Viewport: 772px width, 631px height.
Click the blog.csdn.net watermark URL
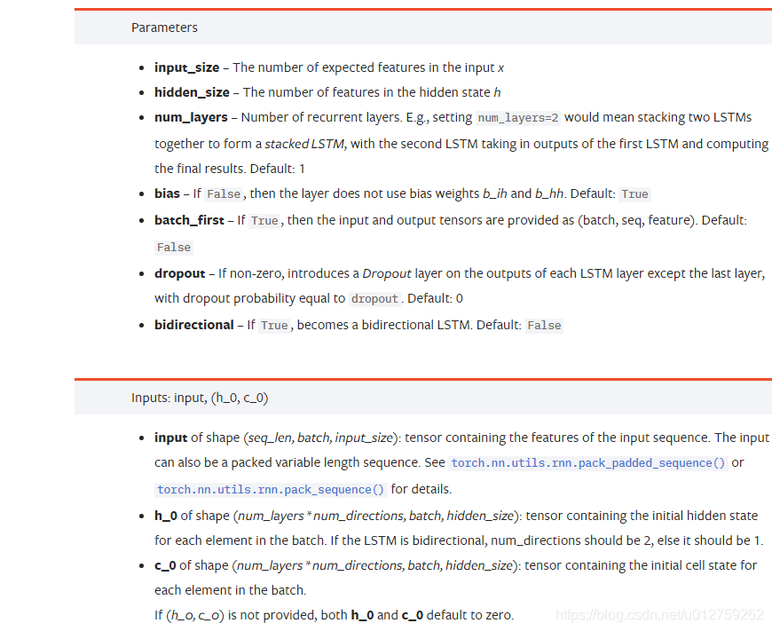pyautogui.click(x=659, y=615)
